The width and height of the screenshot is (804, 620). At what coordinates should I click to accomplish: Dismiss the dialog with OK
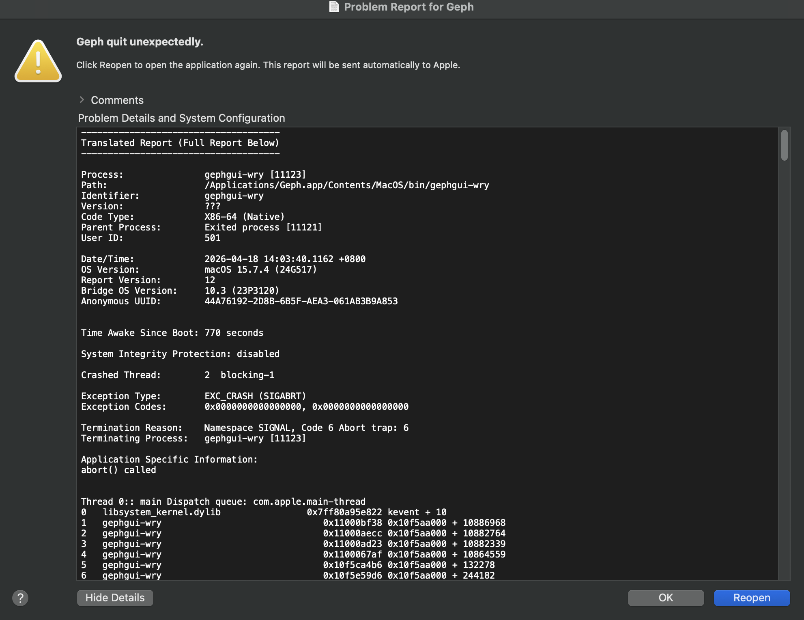pyautogui.click(x=665, y=598)
